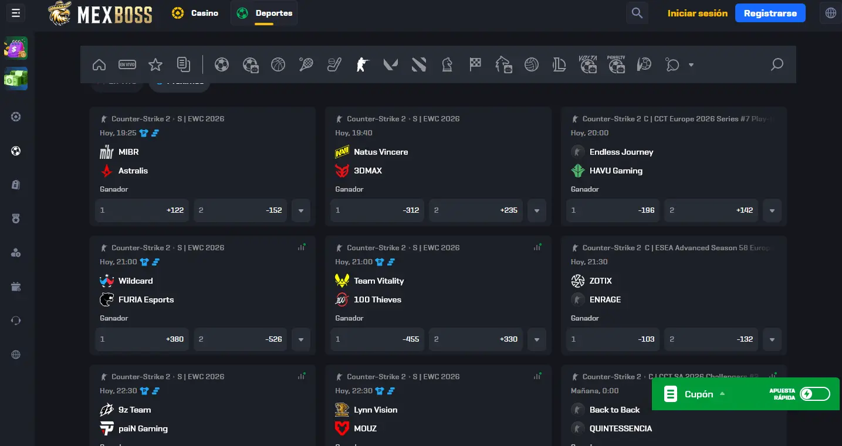Expand more markets for Team Vitality match
Screen dimensions: 842x446
pos(536,339)
